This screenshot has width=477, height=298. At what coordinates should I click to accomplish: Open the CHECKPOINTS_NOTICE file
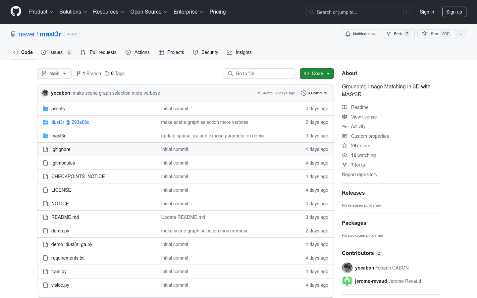[78, 176]
